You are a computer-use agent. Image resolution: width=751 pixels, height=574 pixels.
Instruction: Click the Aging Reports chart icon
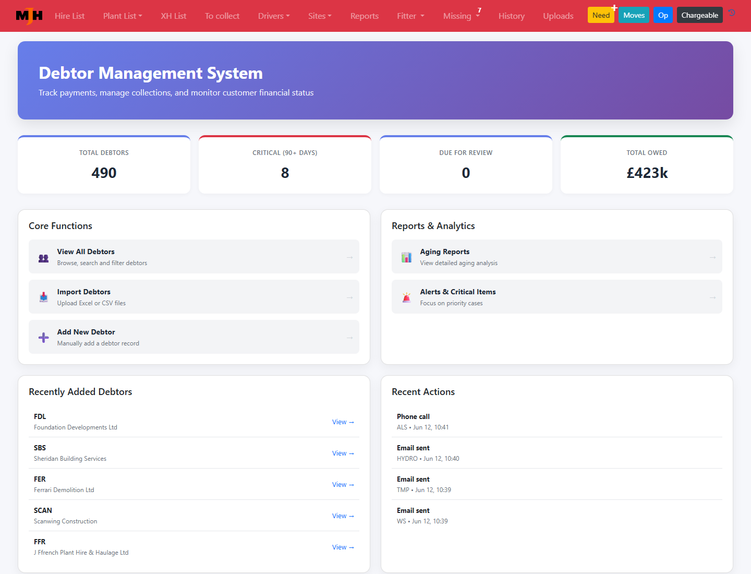(x=407, y=257)
